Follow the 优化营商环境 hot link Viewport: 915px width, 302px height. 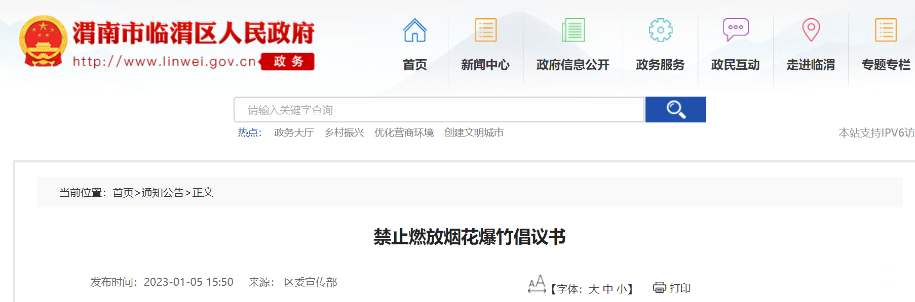[404, 133]
